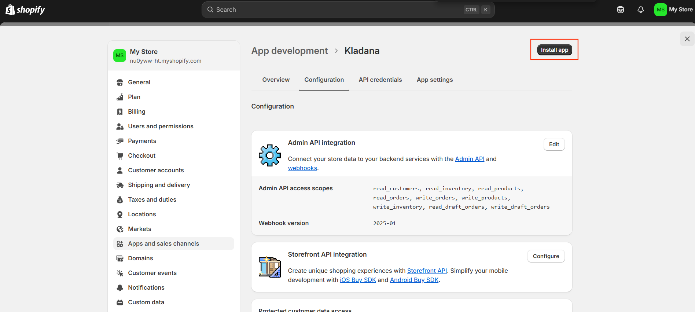Open Taxes and duties settings
The image size is (695, 312).
coord(174,199)
